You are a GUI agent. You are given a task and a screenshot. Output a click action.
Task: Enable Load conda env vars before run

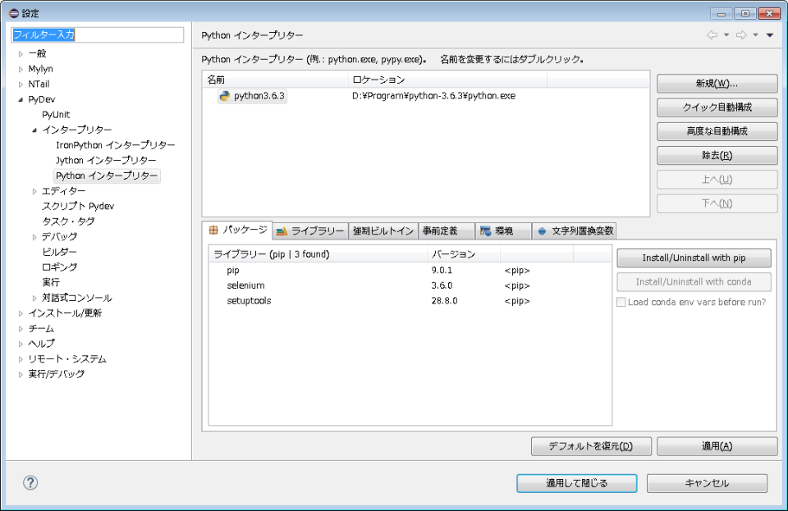[x=621, y=303]
